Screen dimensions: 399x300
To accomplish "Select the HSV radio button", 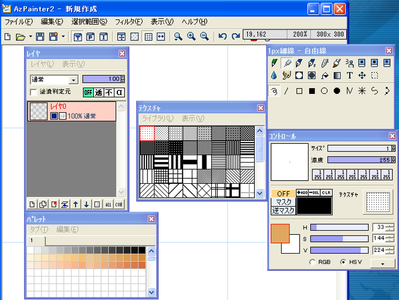I will coord(343,262).
